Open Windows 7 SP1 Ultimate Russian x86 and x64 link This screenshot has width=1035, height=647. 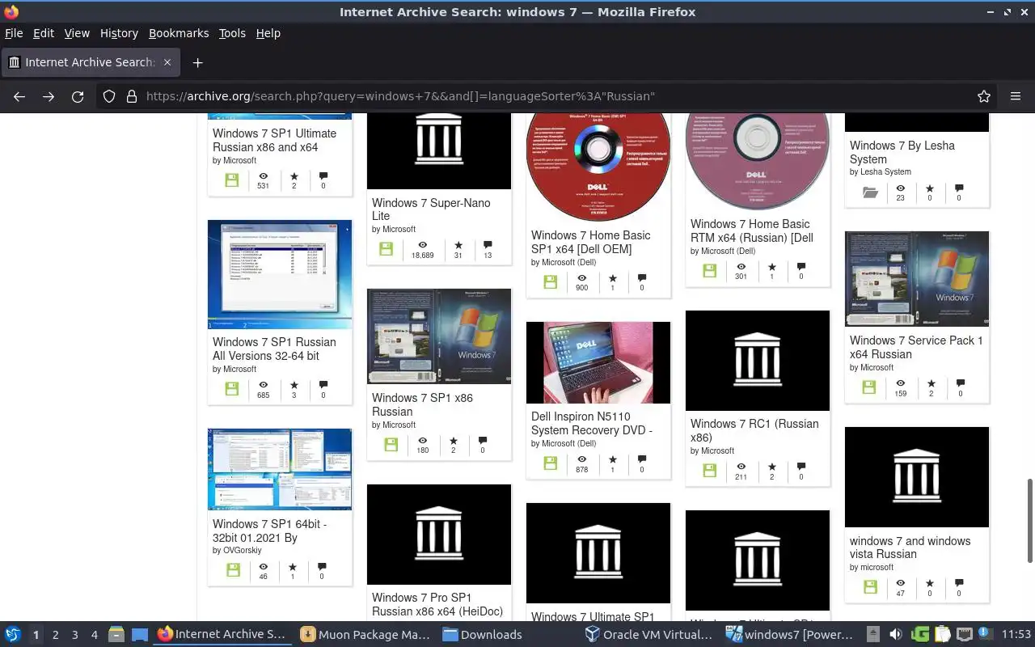(x=274, y=140)
